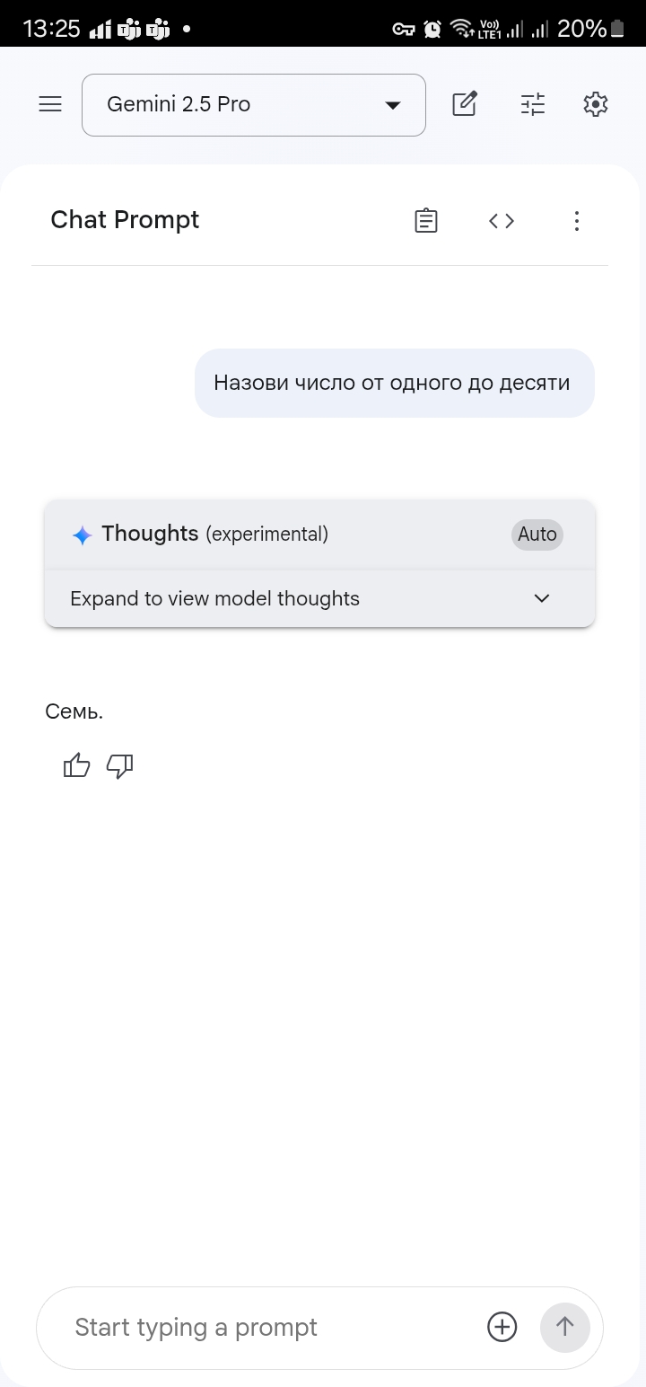Tap the battery indicator in status bar

point(617,29)
